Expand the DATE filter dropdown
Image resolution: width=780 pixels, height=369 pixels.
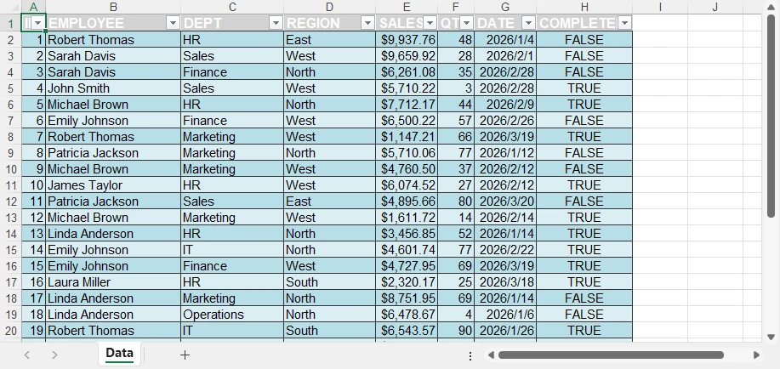[528, 23]
